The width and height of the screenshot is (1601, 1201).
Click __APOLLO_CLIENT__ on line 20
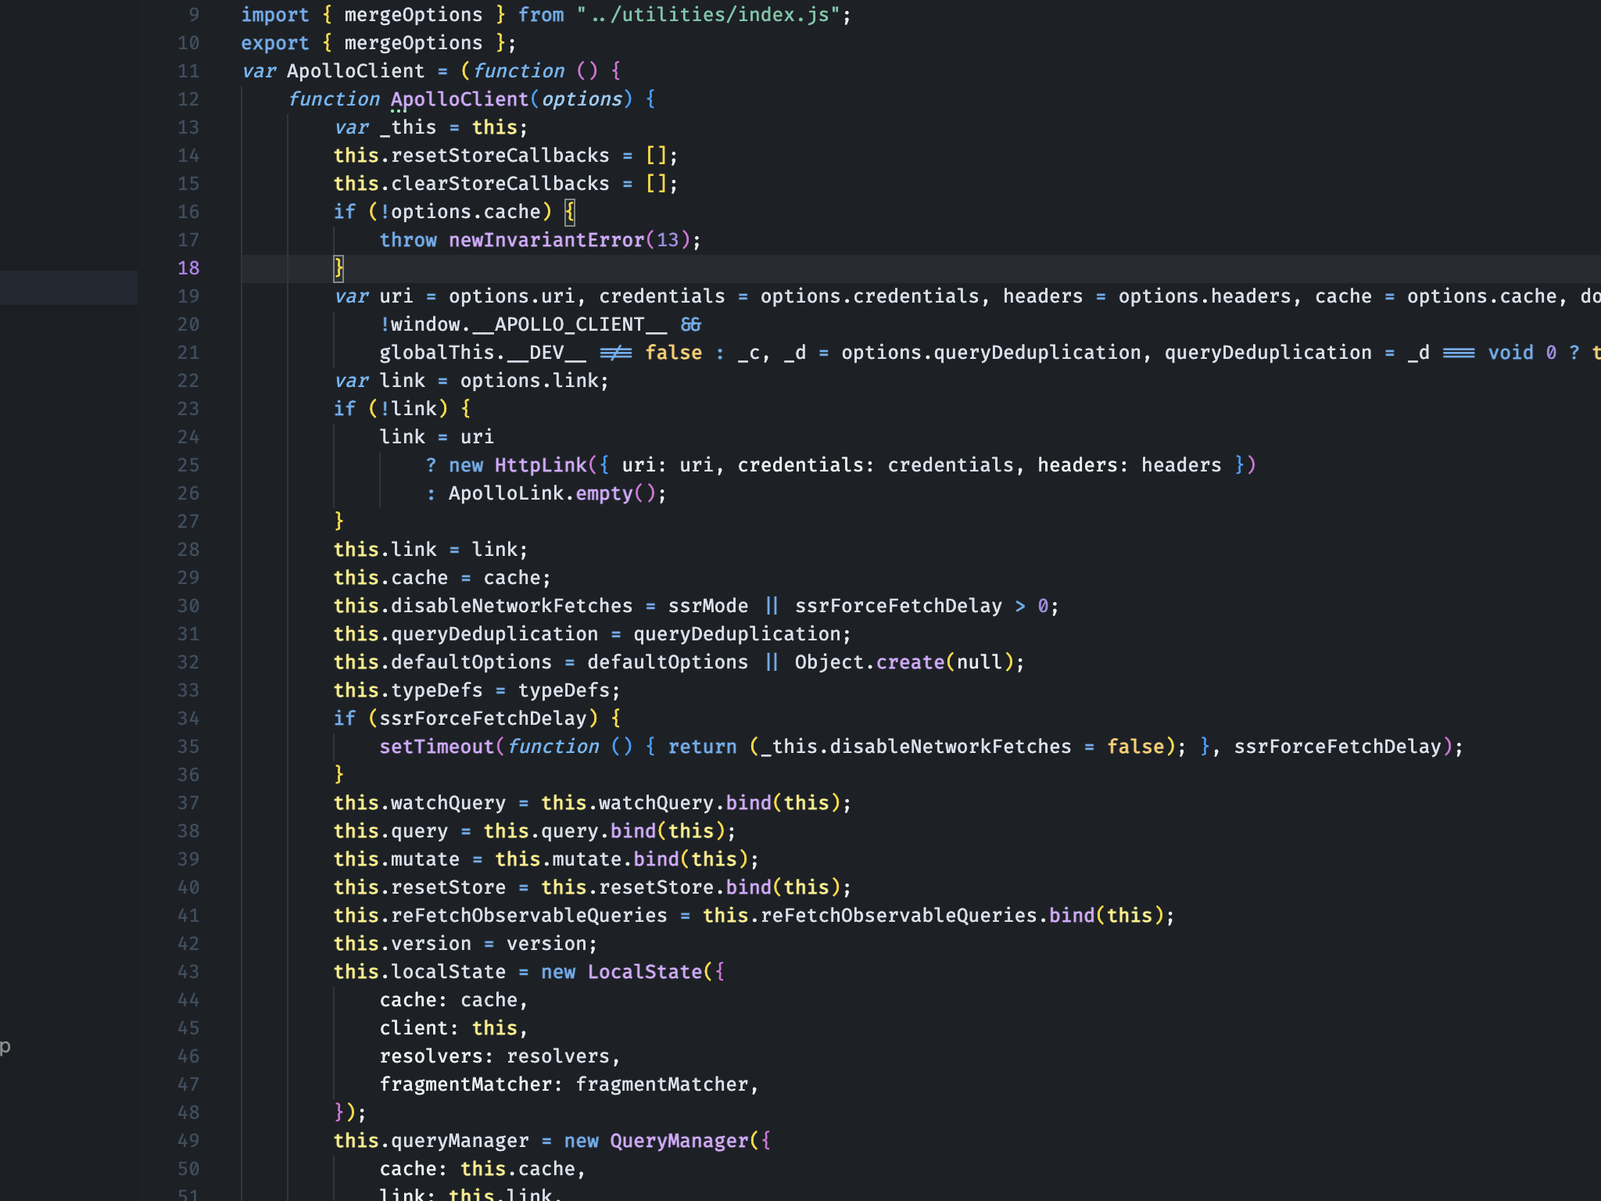click(569, 324)
